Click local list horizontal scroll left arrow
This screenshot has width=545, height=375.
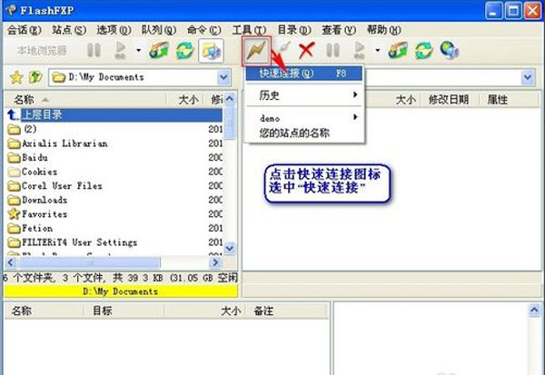point(10,262)
